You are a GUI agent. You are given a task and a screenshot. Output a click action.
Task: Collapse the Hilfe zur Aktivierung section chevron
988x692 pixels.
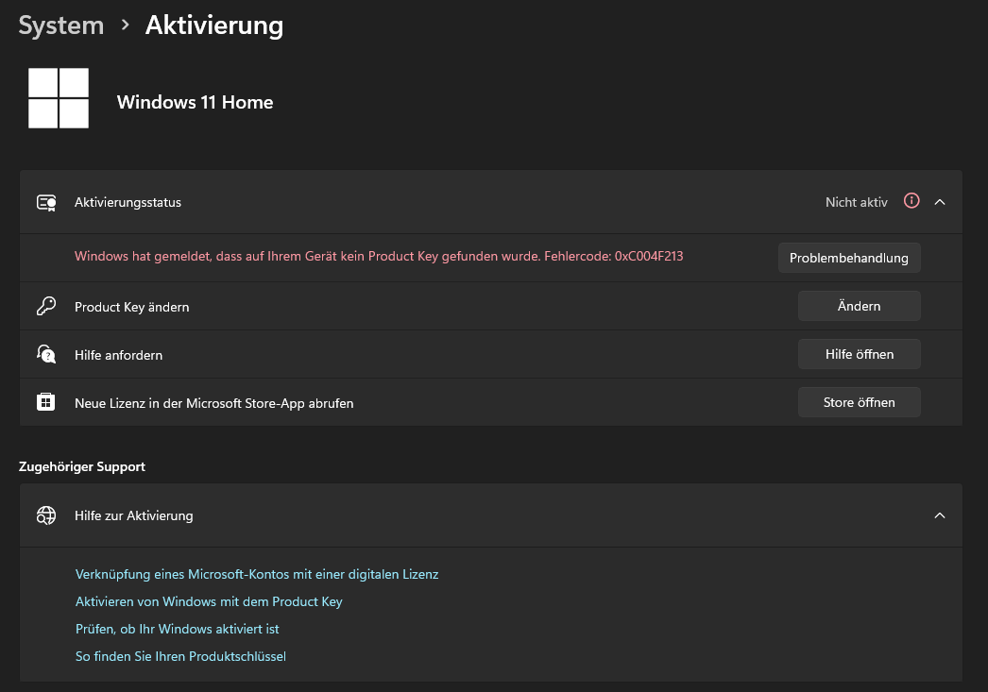tap(940, 515)
